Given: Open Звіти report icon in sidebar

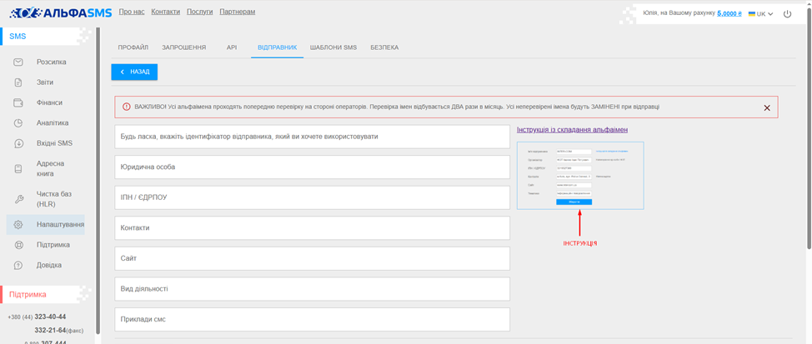Looking at the screenshot, I should (x=18, y=82).
